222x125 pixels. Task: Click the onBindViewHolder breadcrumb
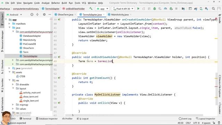click(x=74, y=9)
